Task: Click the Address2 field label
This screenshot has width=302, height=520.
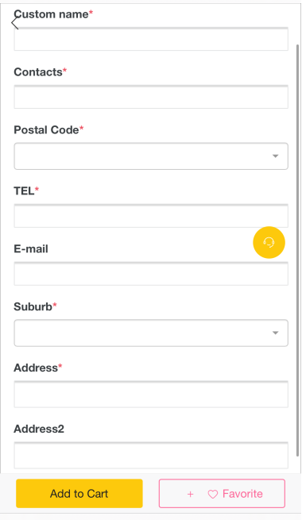Action: 39,429
